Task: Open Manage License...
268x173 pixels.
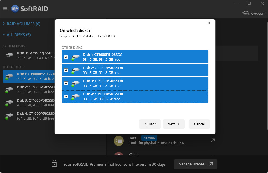Action: [x=195, y=164]
